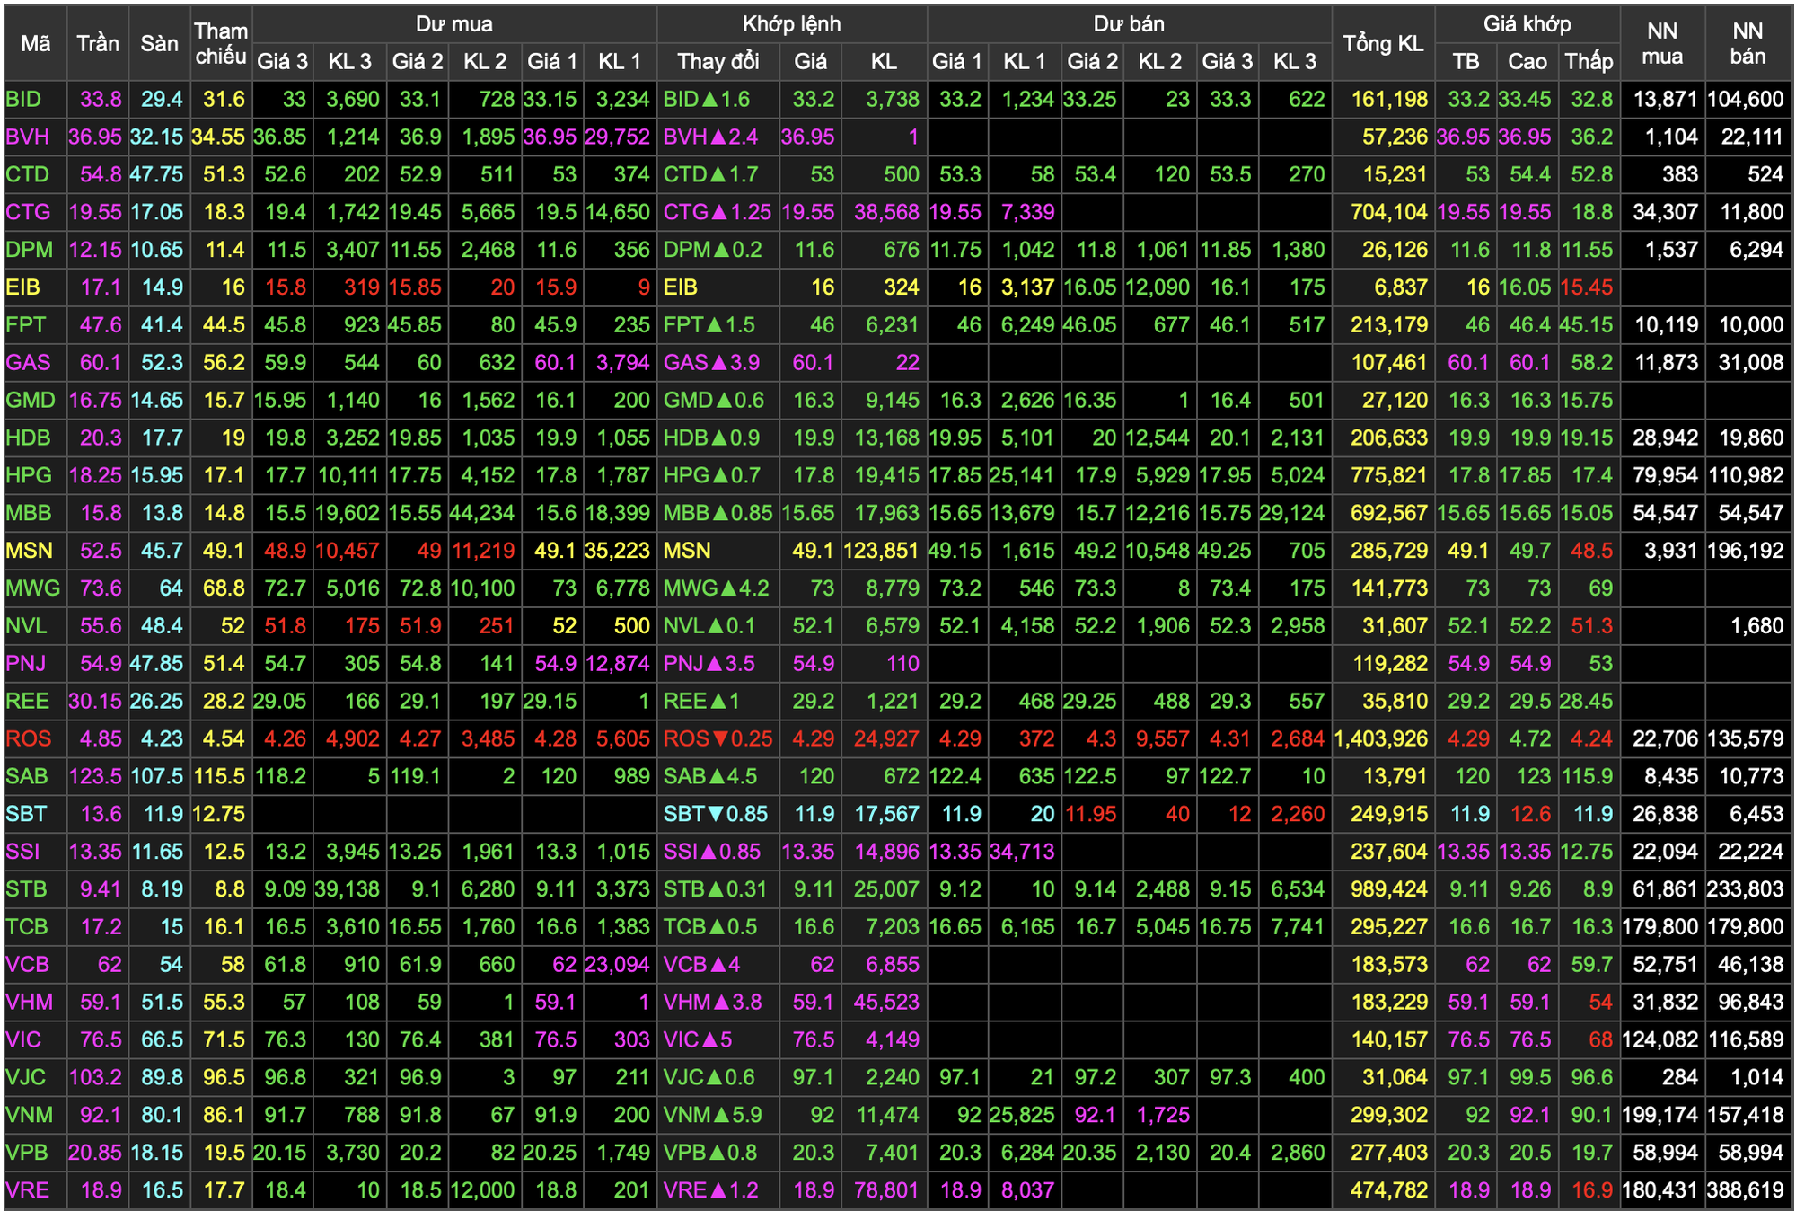Select the MSN ticker symbol
The image size is (1796, 1211).
coord(29,551)
